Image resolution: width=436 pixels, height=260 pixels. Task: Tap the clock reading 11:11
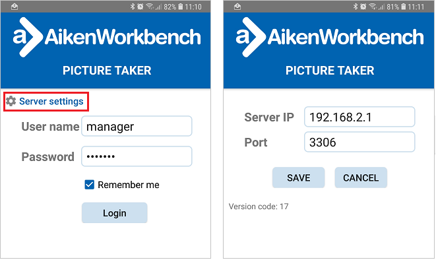tap(416, 7)
